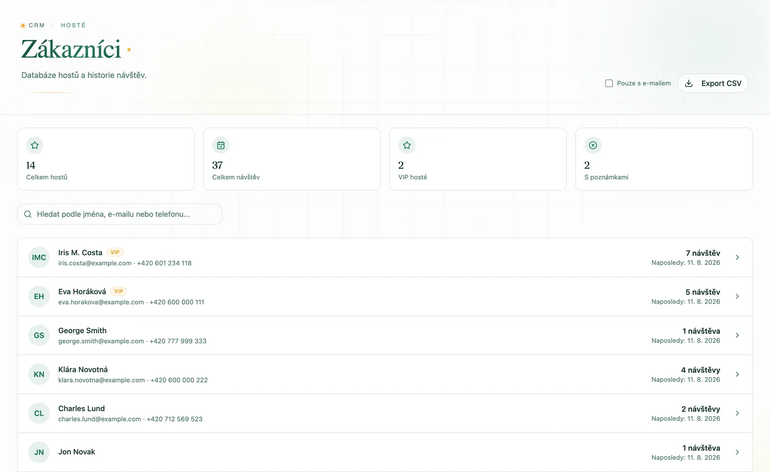Export guests via Export CSV button
The width and height of the screenshot is (770, 472).
click(x=713, y=83)
